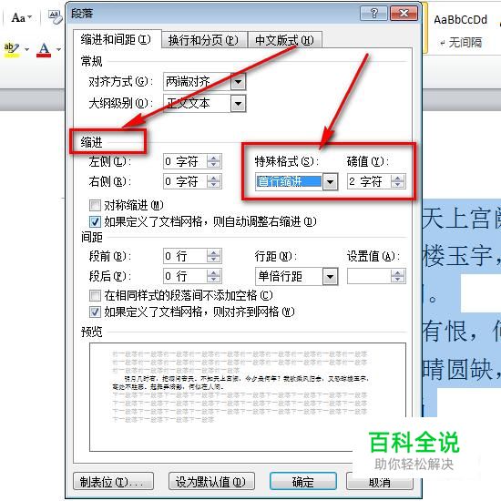Click the 右侧 indent spinner arrows
501x501 pixels.
(x=214, y=181)
